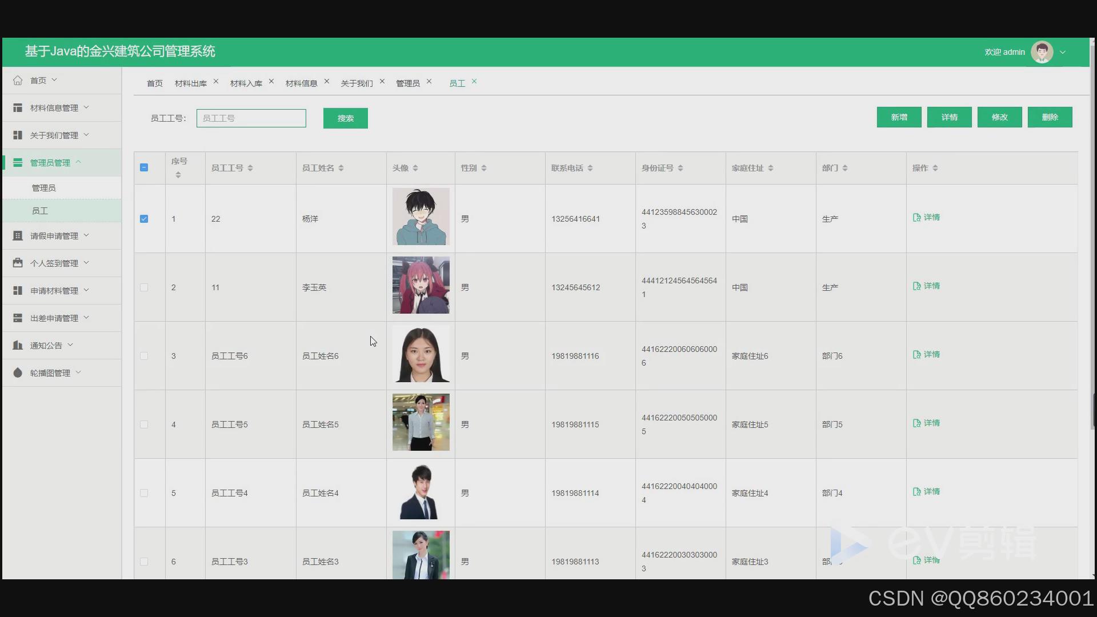Expand the 通知公告 menu chevron
The width and height of the screenshot is (1097, 617).
point(70,345)
